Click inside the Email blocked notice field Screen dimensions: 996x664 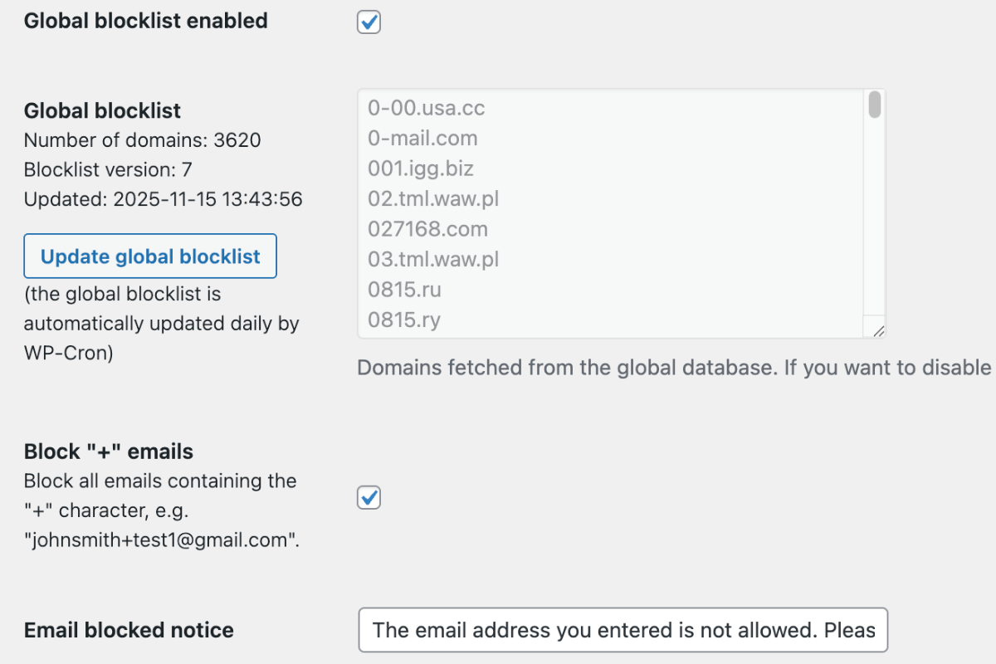pyautogui.click(x=622, y=629)
